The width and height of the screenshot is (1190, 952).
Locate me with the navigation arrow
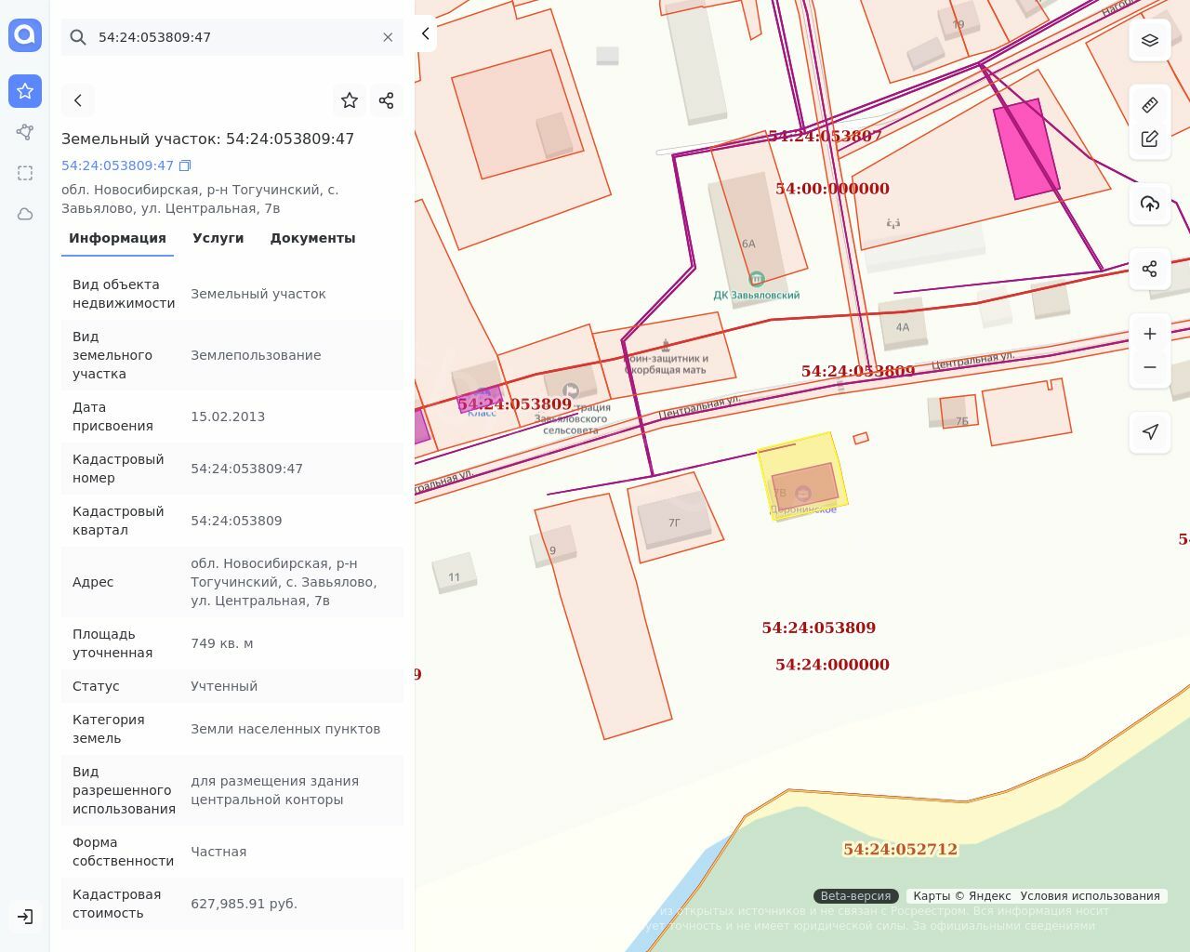1150,431
